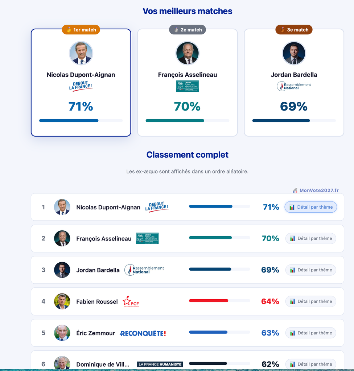Image resolution: width=354 pixels, height=371 pixels.
Task: Click the MonVote2027.fr link
Action: click(316, 191)
